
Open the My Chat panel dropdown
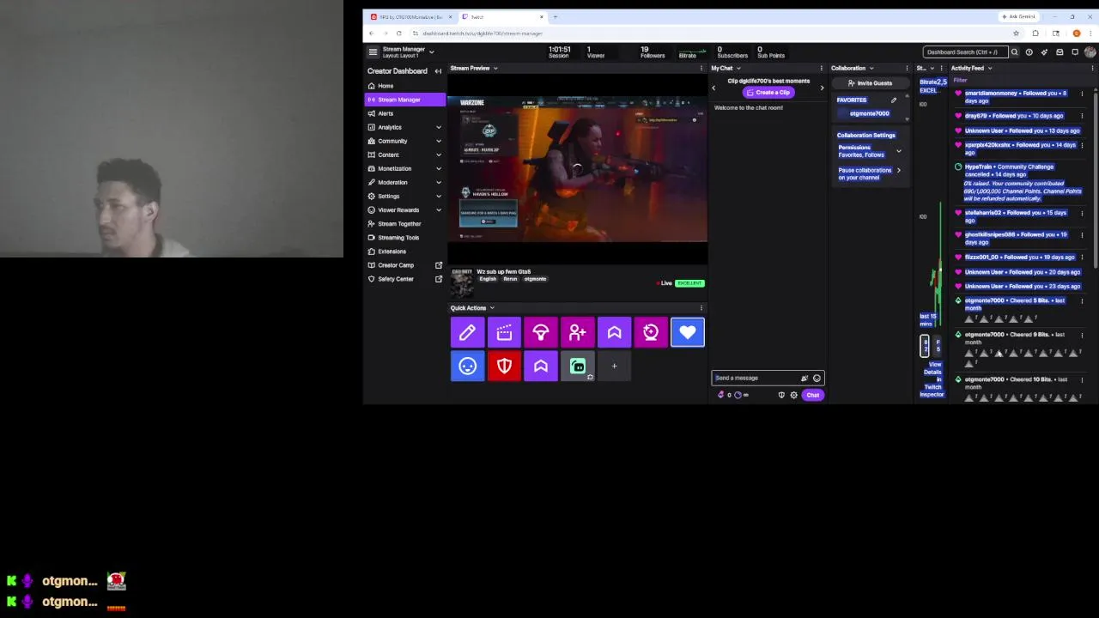(738, 68)
